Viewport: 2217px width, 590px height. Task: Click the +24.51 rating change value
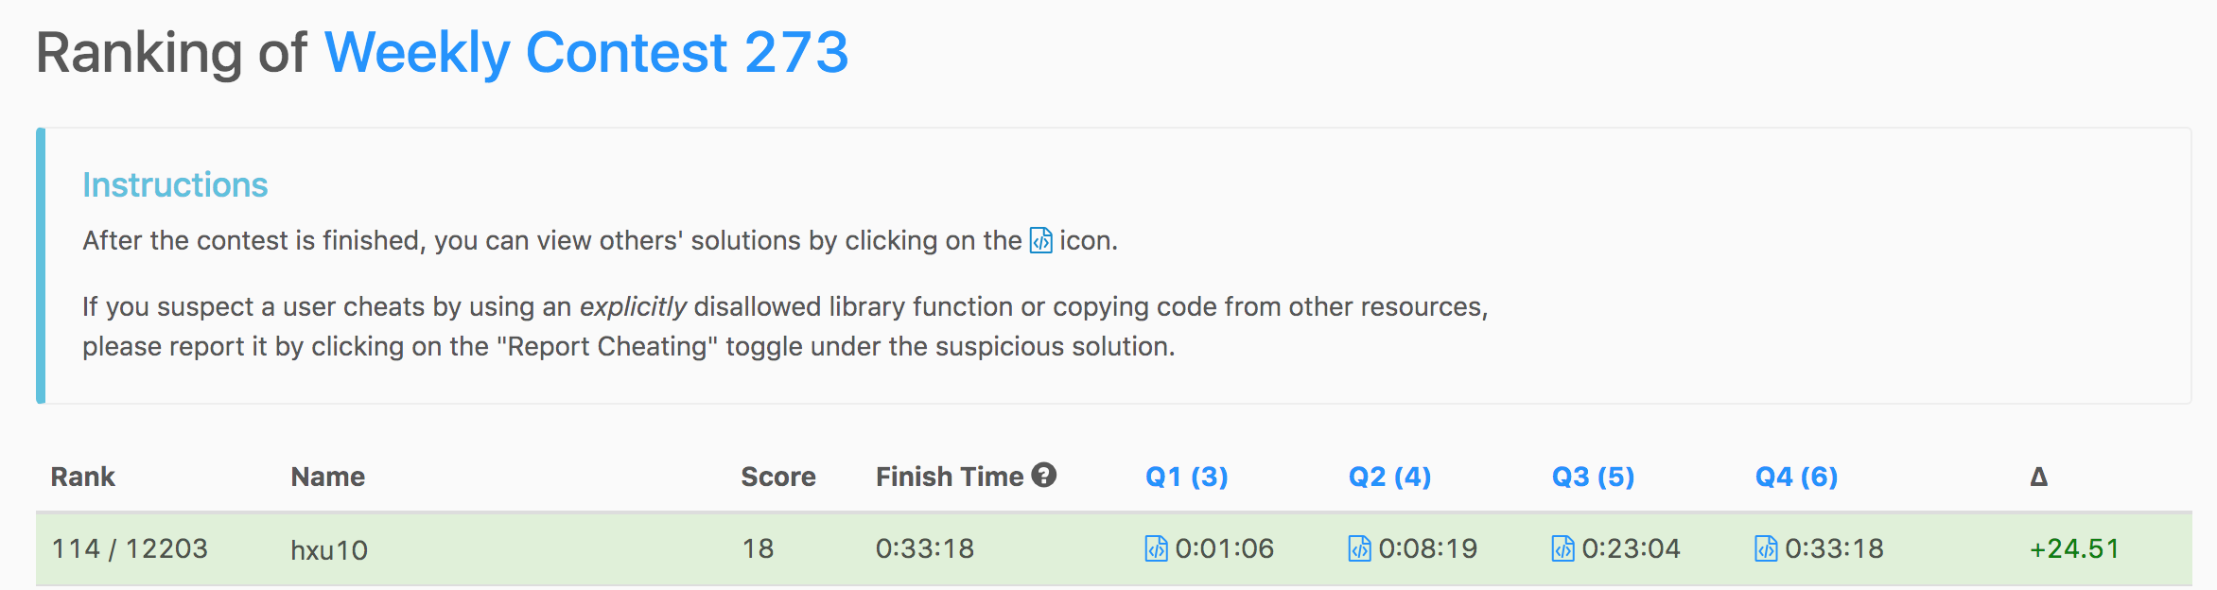(2073, 548)
